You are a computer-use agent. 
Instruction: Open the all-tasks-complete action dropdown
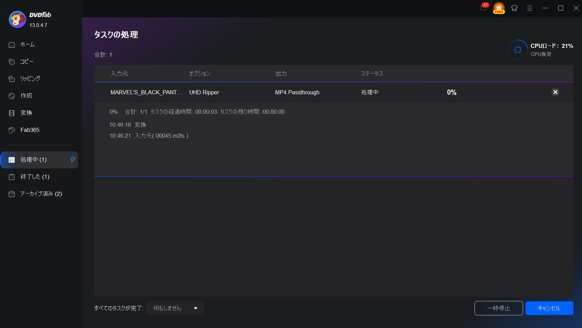click(x=175, y=308)
